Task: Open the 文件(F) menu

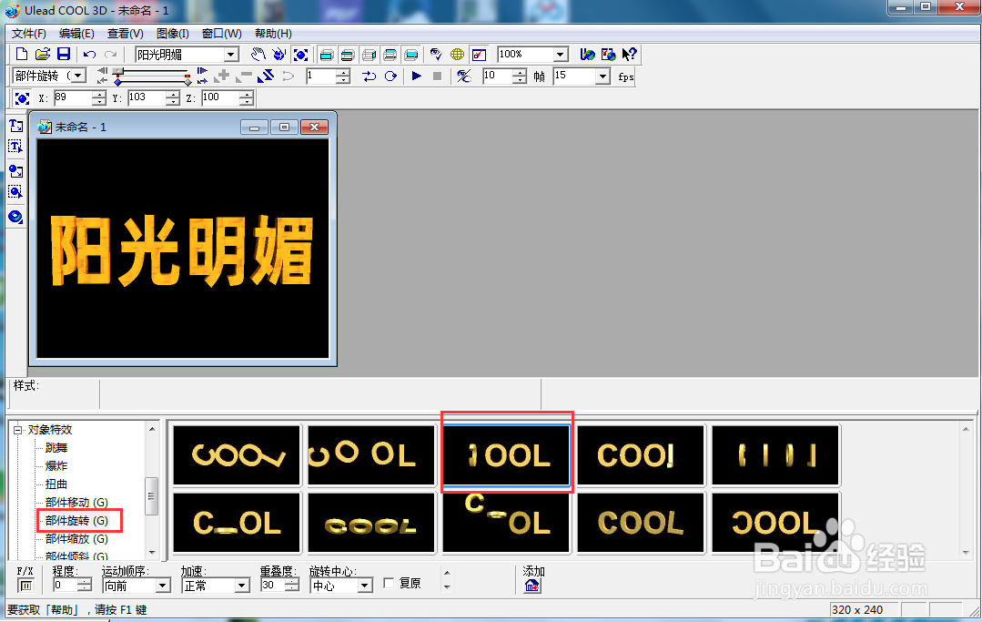Action: coord(29,34)
